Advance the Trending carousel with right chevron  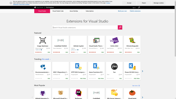(x=142, y=71)
